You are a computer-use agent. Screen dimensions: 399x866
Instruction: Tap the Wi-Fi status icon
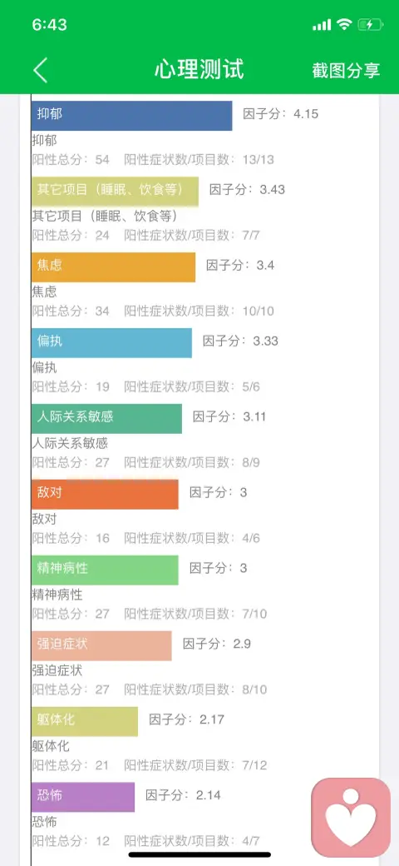click(x=344, y=24)
